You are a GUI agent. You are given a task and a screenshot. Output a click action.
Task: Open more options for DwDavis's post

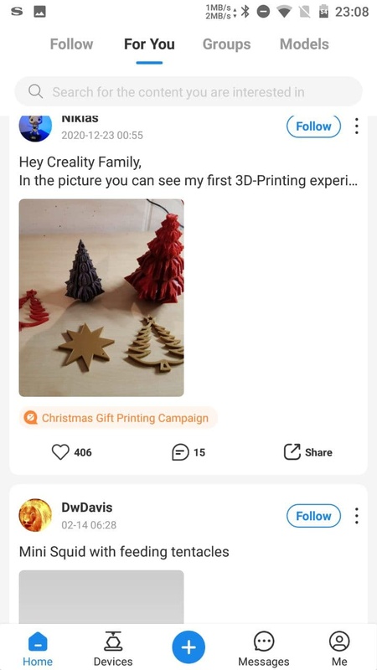[x=356, y=516]
